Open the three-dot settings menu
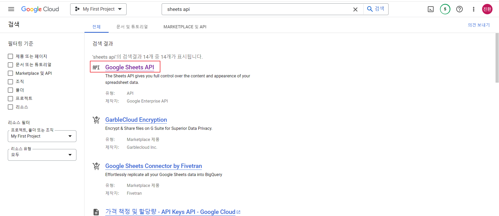499x216 pixels. click(474, 9)
